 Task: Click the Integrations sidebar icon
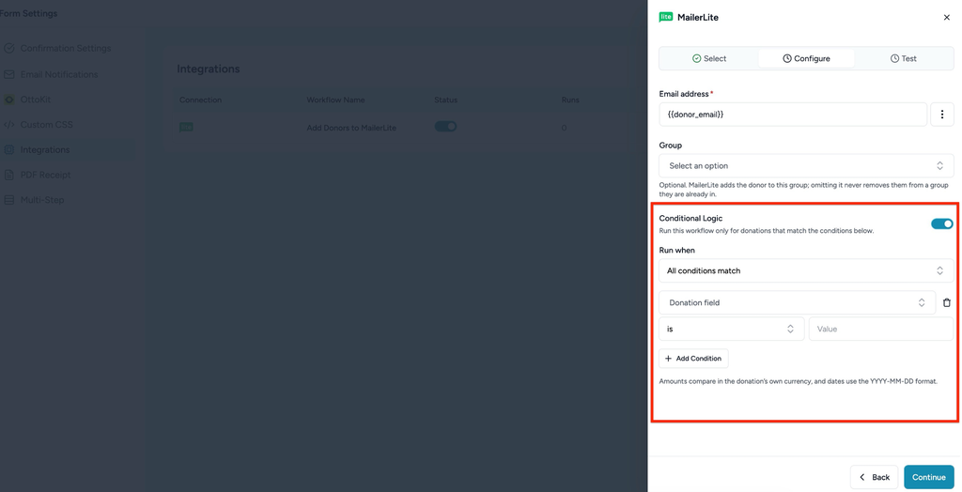9,149
